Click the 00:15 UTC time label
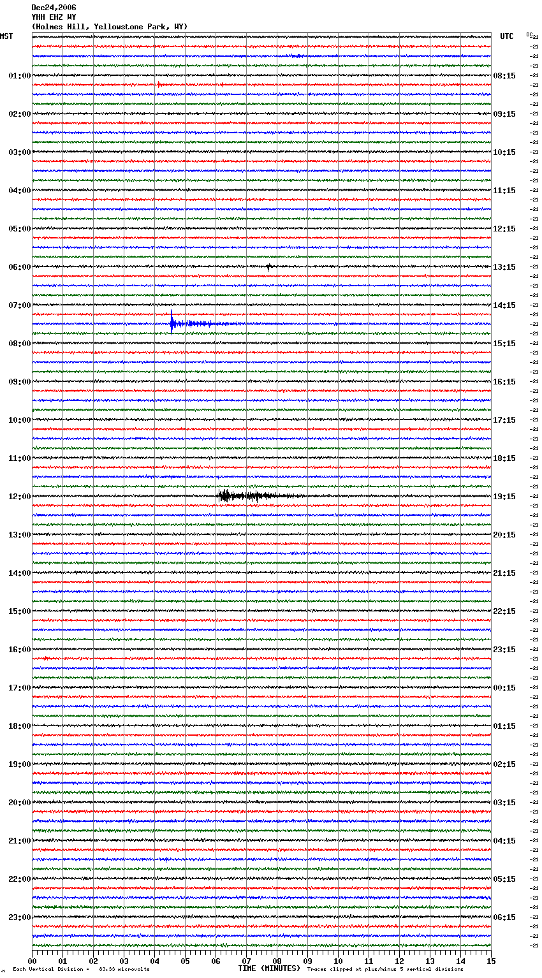Viewport: 542px width, 978px height. click(x=504, y=688)
